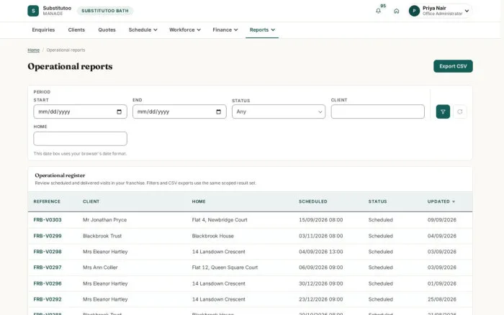
Task: Click the Export CSV button
Action: click(453, 66)
